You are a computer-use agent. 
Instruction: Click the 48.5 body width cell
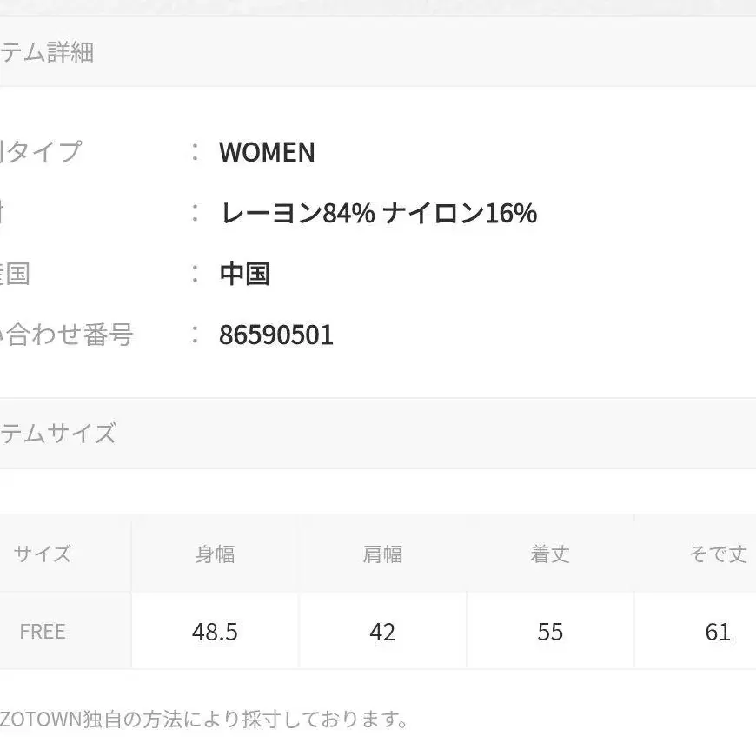[x=215, y=632]
